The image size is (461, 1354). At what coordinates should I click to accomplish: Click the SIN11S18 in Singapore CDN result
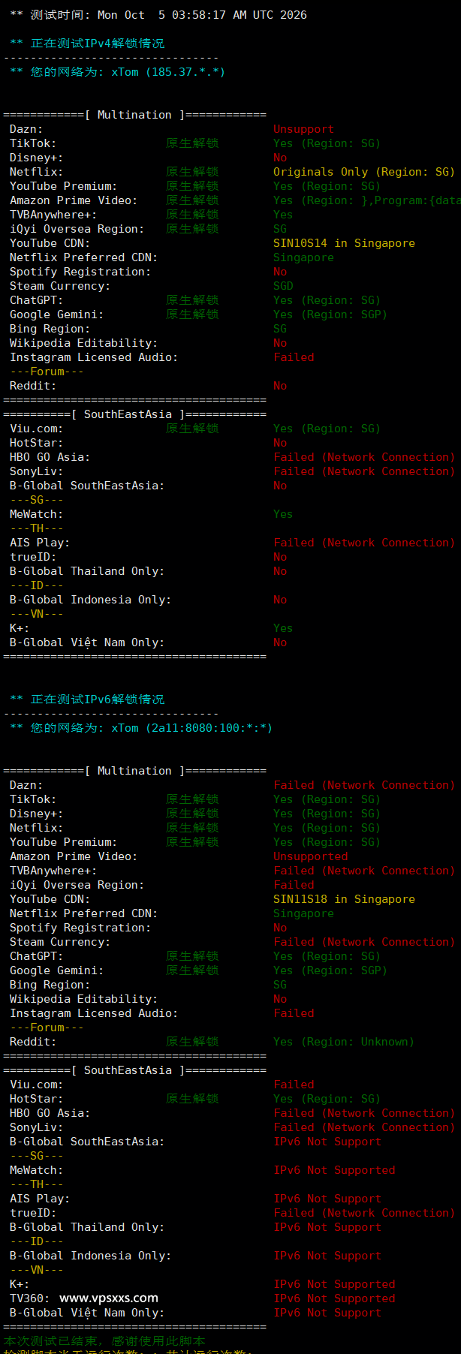344,899
